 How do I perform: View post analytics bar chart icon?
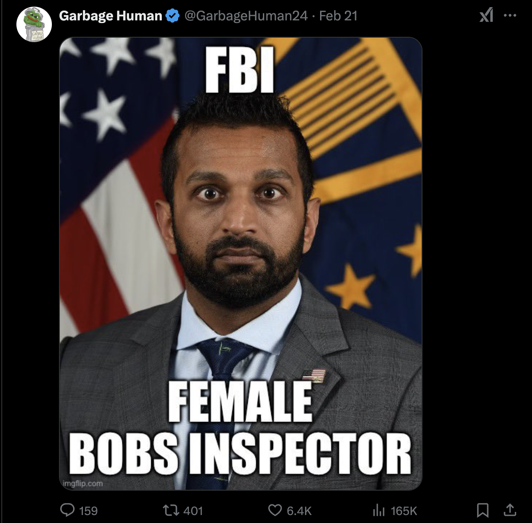pos(379,511)
